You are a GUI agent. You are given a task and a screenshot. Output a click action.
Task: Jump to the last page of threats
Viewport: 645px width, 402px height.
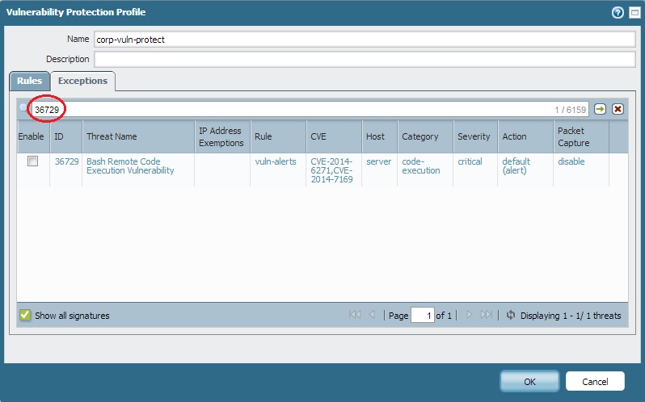tap(486, 315)
